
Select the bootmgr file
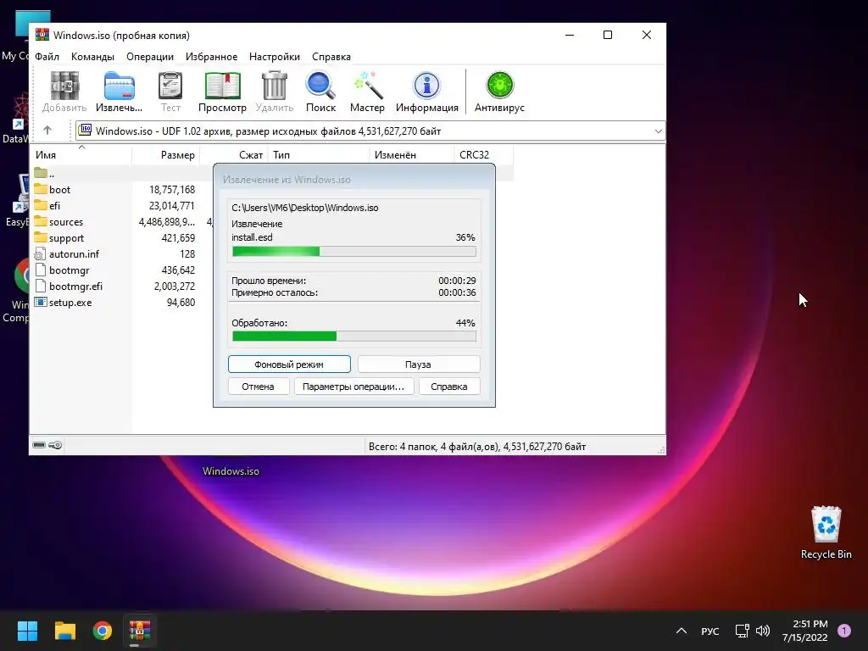(62, 270)
